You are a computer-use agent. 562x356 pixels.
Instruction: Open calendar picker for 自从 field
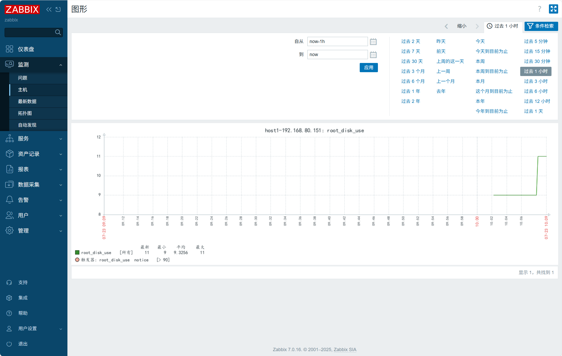(373, 41)
